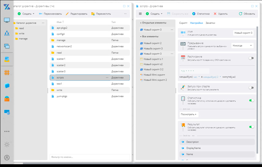Select the yum-pkgs directive row

90,96
